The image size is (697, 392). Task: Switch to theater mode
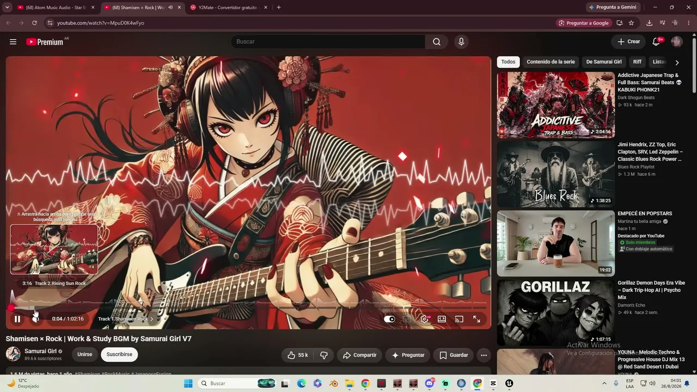click(x=442, y=319)
